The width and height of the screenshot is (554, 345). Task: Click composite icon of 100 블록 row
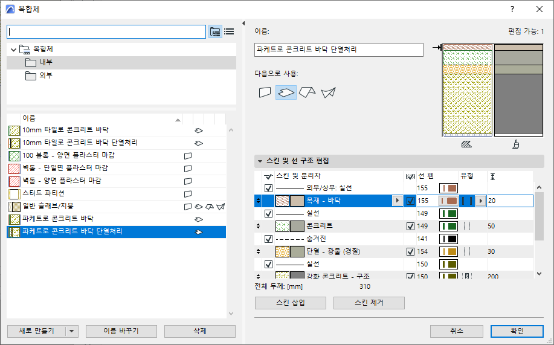tap(14, 156)
